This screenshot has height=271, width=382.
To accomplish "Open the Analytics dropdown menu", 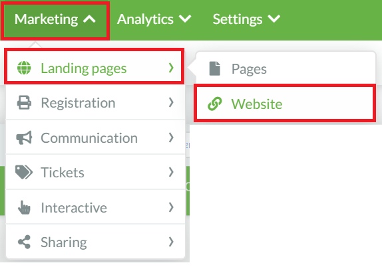I will point(154,19).
